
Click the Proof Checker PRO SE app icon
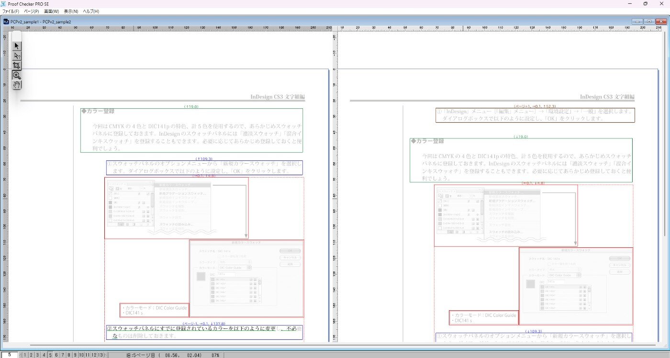(4, 4)
